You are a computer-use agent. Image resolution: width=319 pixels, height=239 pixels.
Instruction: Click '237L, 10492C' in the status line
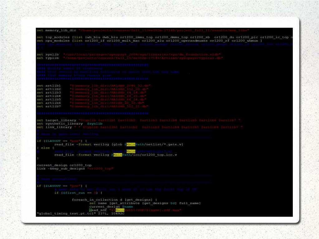click(x=111, y=213)
